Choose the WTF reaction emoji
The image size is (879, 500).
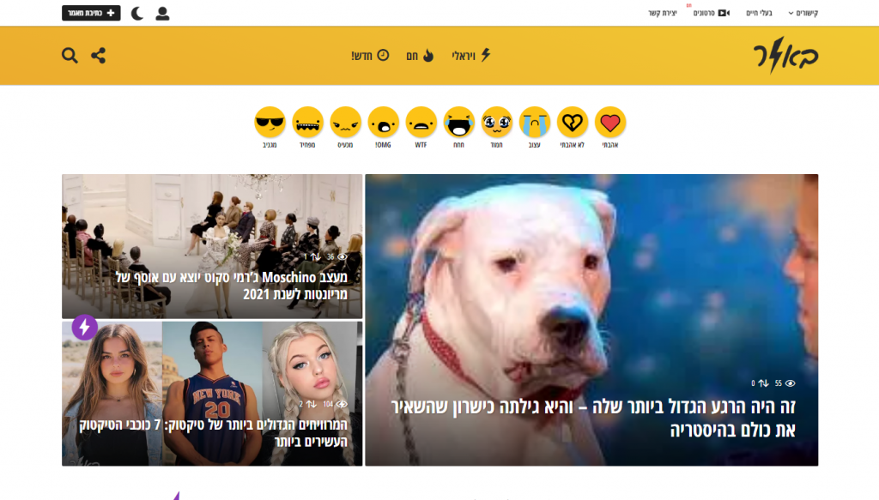tap(421, 122)
